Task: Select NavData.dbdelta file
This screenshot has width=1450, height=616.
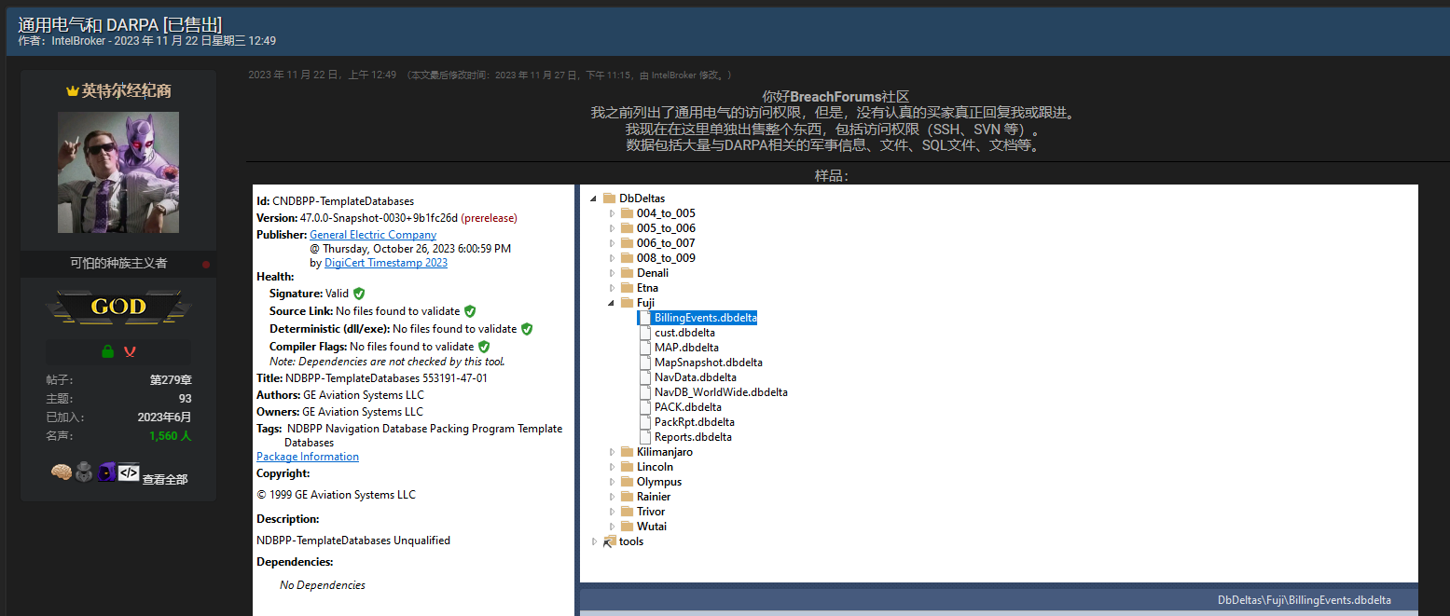Action: click(x=696, y=377)
